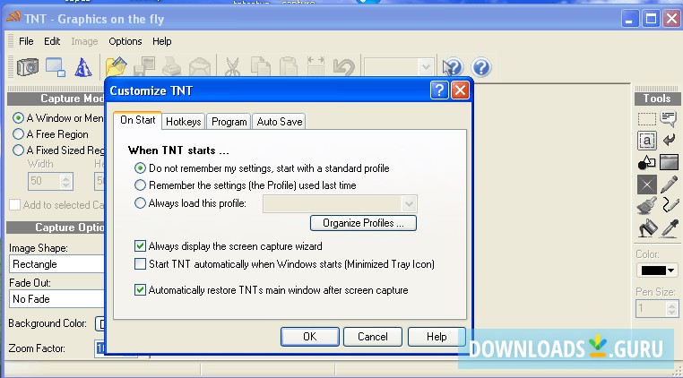Open the Options menu

click(125, 41)
